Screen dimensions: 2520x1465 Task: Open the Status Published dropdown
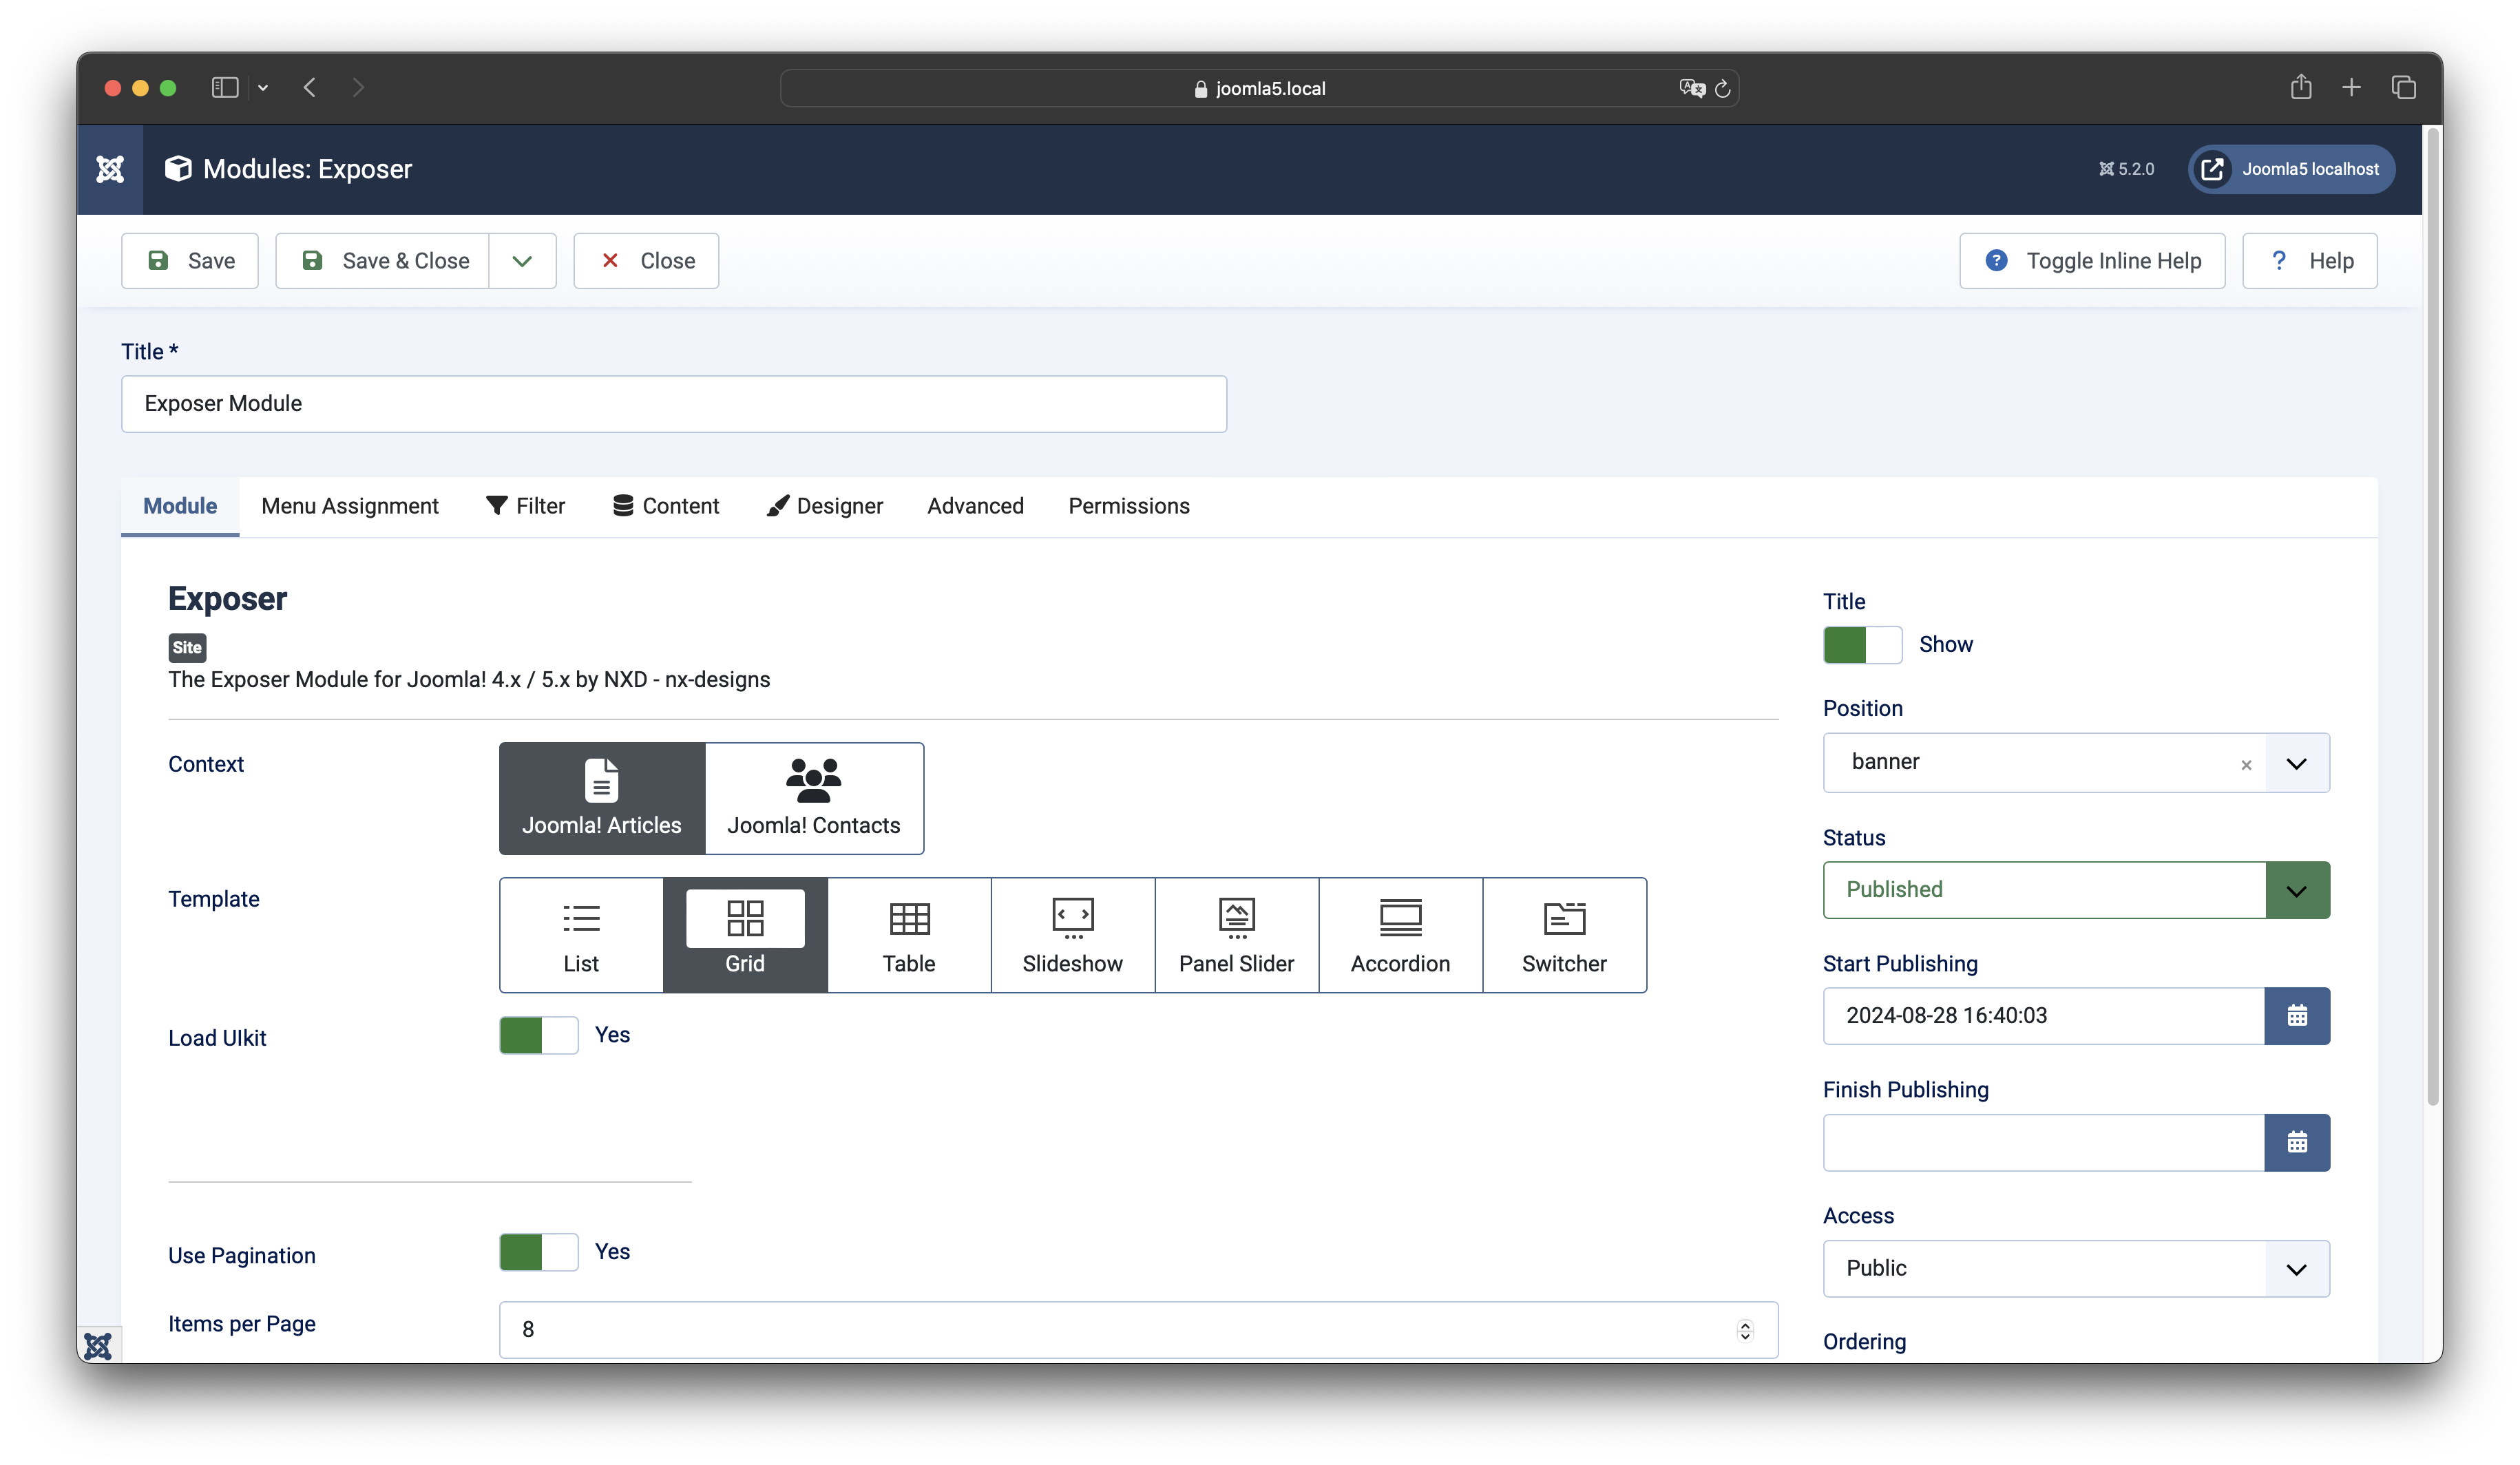pyautogui.click(x=2076, y=890)
